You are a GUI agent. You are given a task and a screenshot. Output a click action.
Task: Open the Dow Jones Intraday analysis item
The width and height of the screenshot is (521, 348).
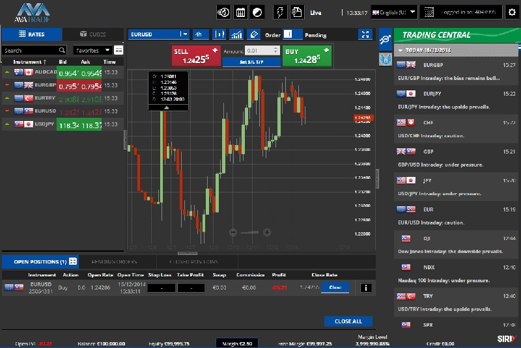(x=456, y=245)
